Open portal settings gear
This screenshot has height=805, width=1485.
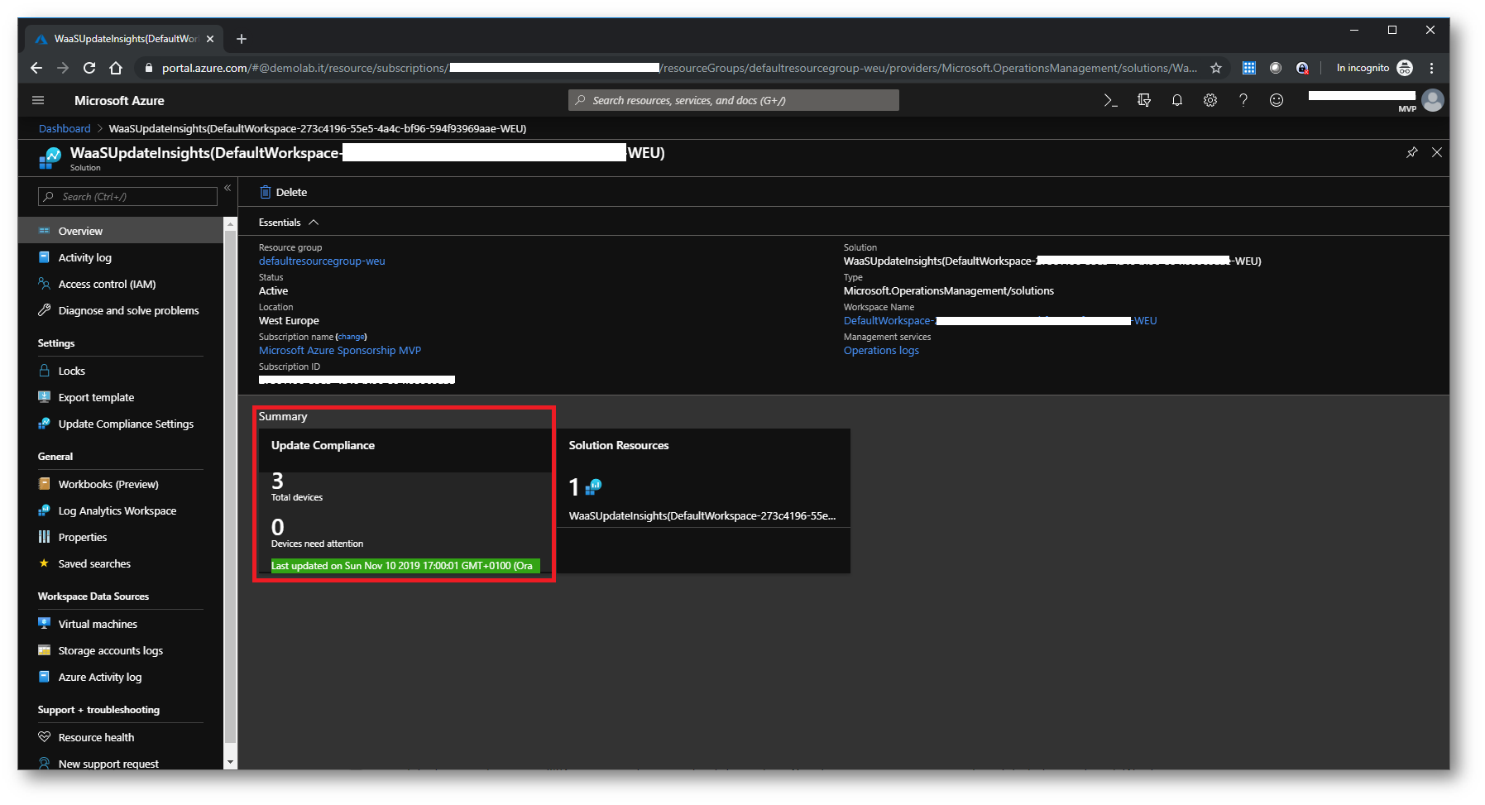point(1210,100)
